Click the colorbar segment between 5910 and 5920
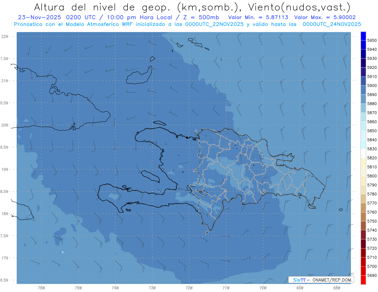378x292 pixels. [363, 72]
